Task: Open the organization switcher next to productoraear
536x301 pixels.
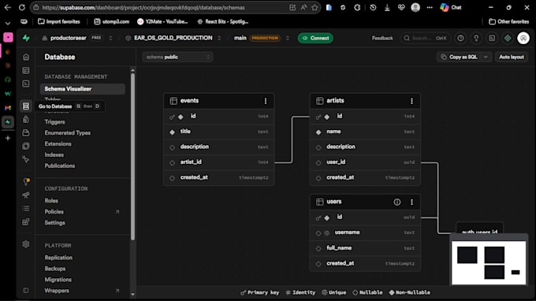Action: pos(110,38)
